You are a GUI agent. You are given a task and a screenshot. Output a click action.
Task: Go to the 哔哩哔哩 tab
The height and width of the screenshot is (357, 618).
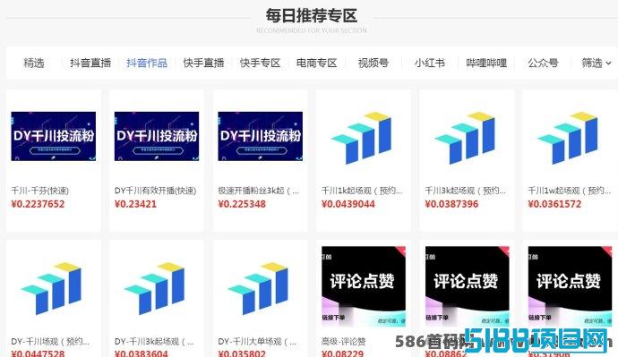point(486,63)
